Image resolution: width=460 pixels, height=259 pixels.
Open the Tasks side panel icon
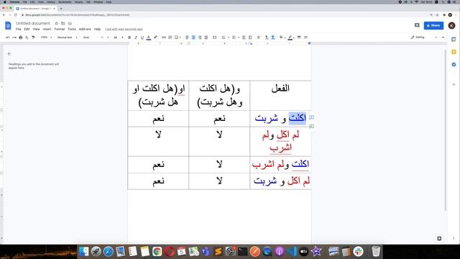coord(454,64)
